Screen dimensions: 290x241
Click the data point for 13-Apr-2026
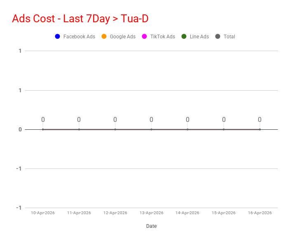click(x=151, y=129)
